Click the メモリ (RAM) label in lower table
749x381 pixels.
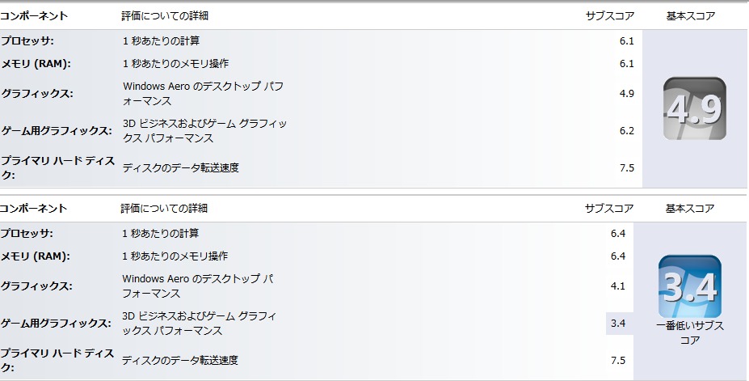36,256
